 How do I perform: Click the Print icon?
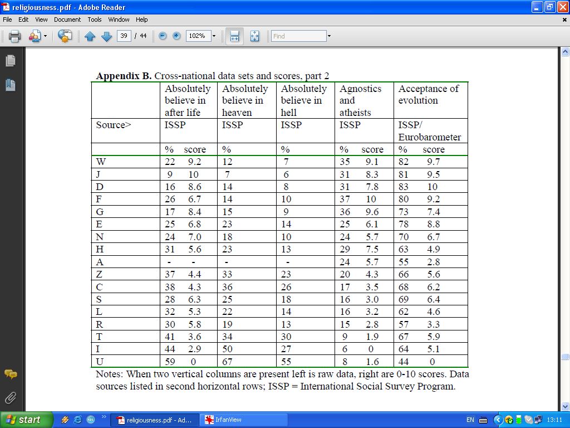14,36
